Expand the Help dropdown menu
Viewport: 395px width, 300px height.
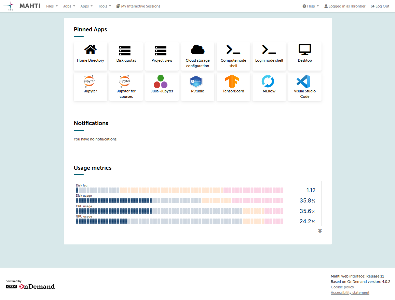click(x=311, y=6)
